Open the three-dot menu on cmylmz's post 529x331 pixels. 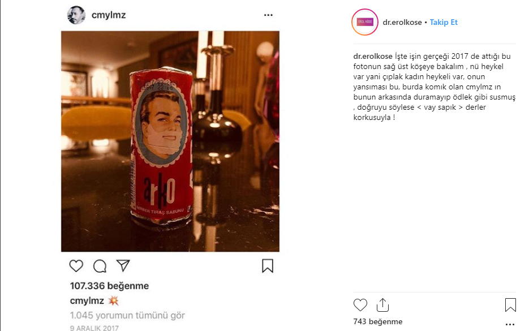coord(268,14)
